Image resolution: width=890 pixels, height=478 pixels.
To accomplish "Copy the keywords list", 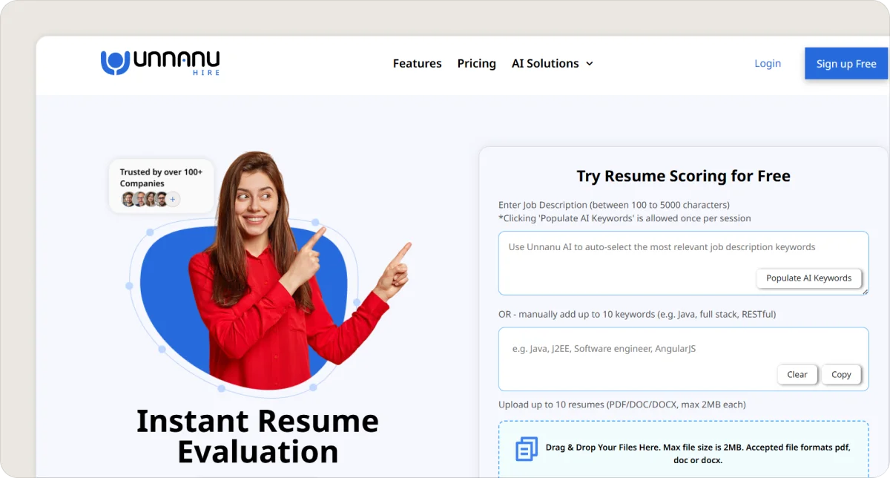I will [841, 375].
